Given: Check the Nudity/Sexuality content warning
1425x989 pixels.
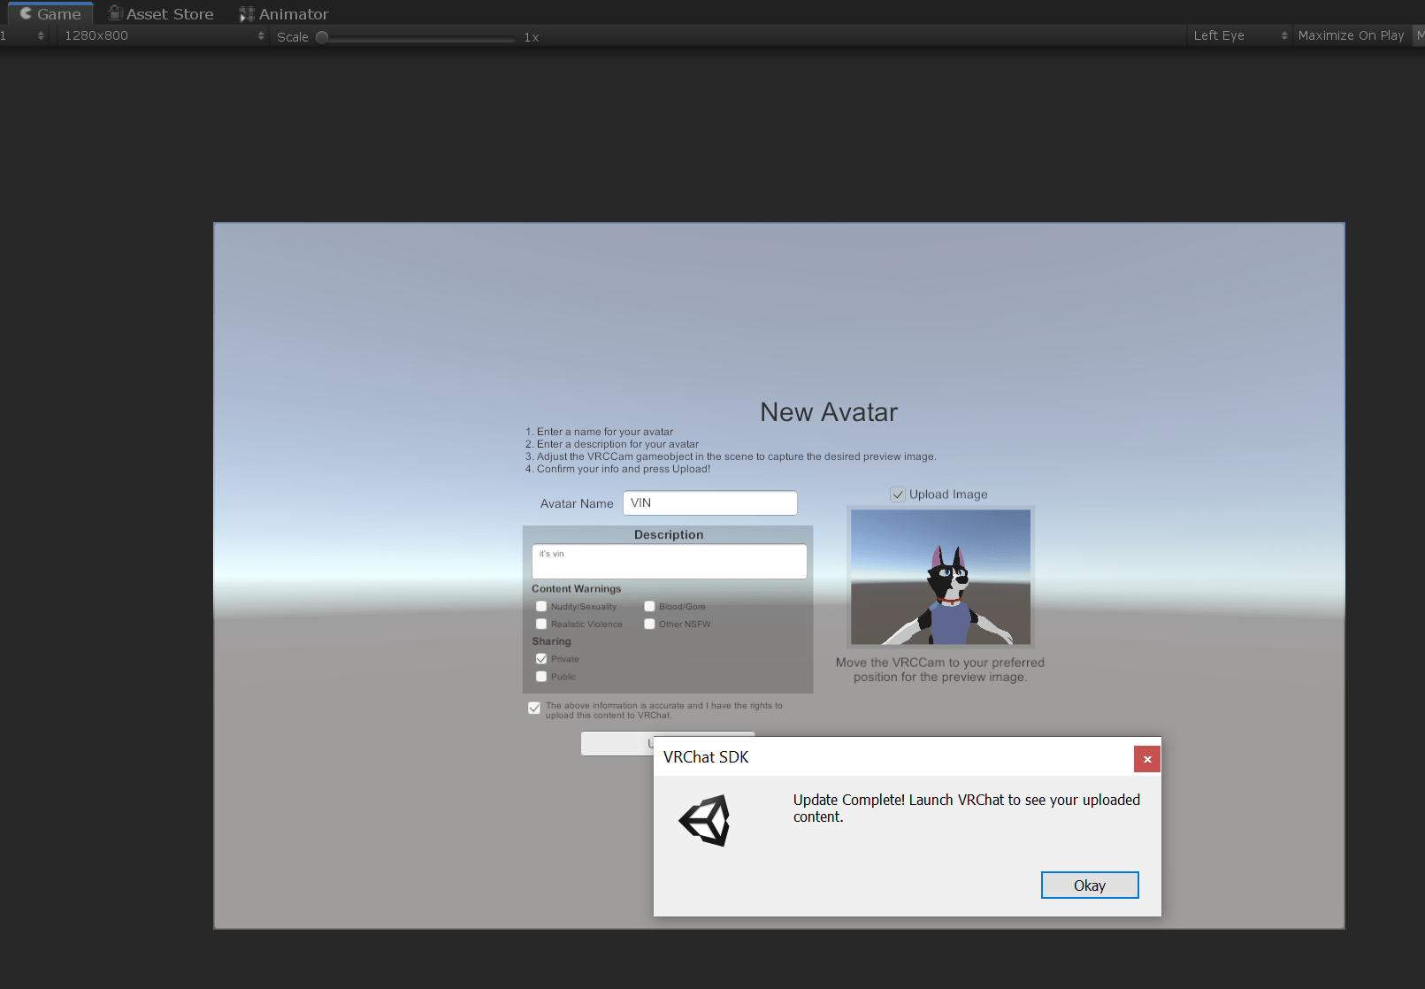Looking at the screenshot, I should pos(541,606).
